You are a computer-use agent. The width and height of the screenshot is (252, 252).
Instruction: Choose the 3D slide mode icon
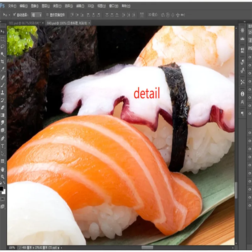click(178, 15)
